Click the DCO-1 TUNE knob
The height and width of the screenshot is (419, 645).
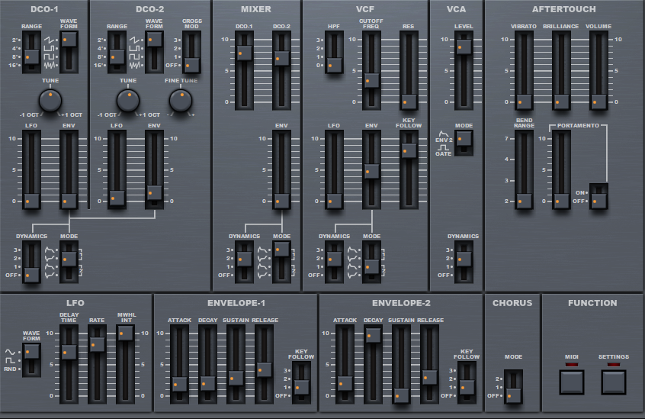50,101
